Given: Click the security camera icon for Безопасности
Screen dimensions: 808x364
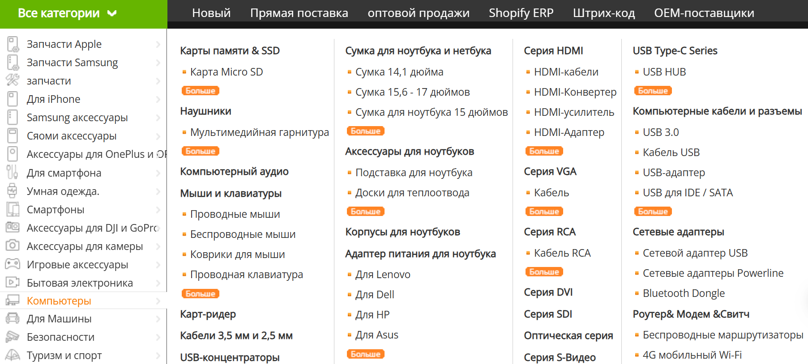Looking at the screenshot, I should (x=13, y=337).
